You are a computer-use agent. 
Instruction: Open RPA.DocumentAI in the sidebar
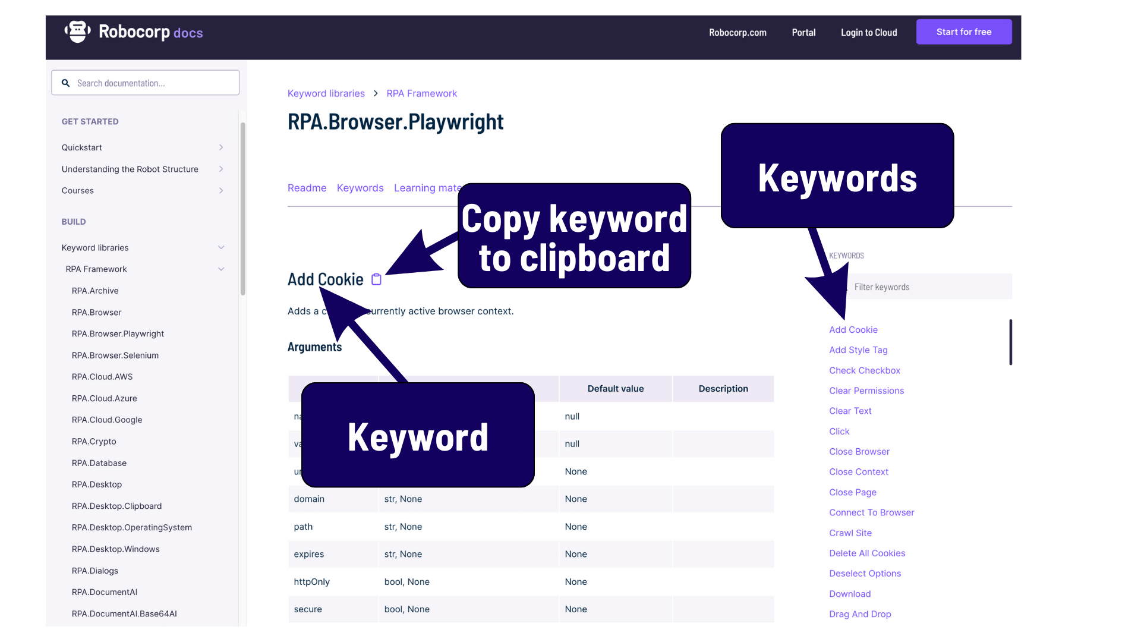pyautogui.click(x=105, y=592)
